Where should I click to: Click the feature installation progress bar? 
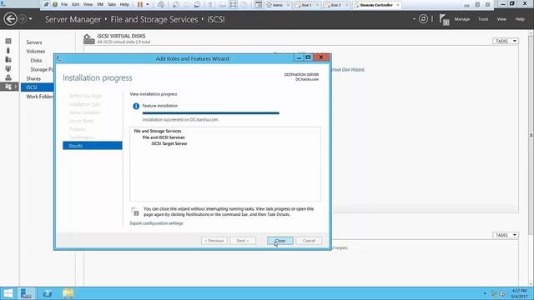point(211,113)
